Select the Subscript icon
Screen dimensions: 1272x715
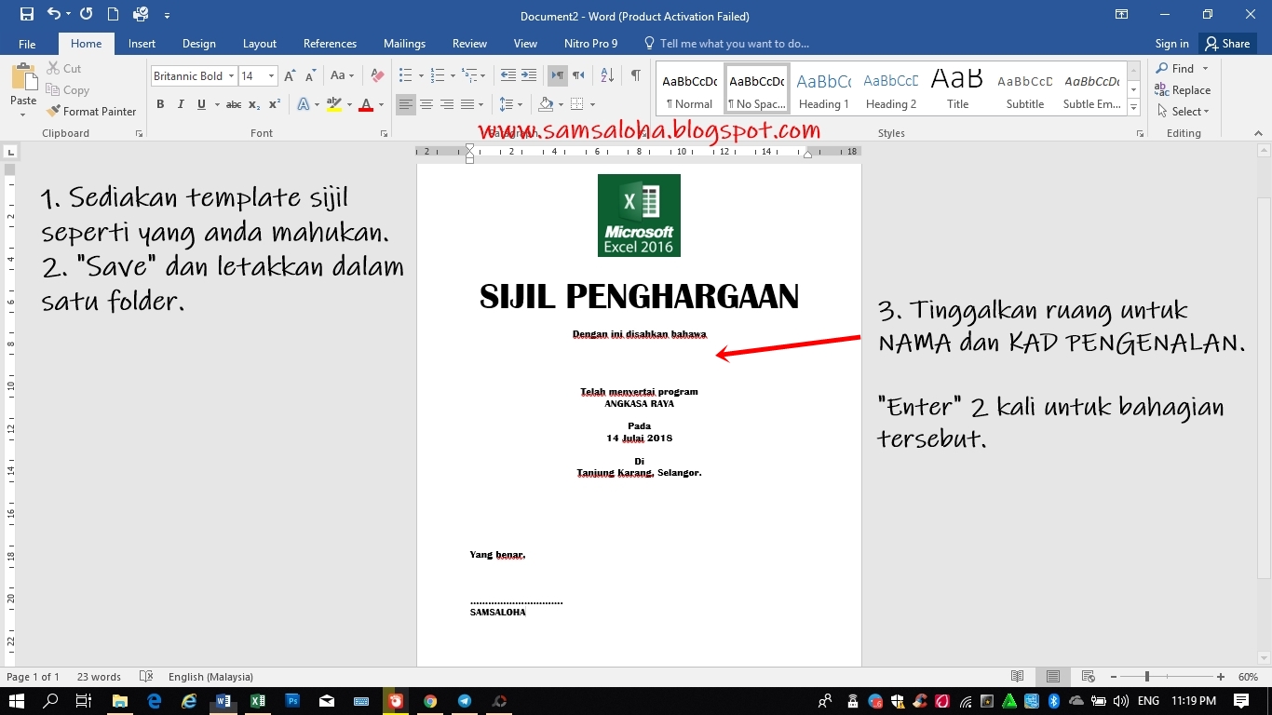point(254,104)
